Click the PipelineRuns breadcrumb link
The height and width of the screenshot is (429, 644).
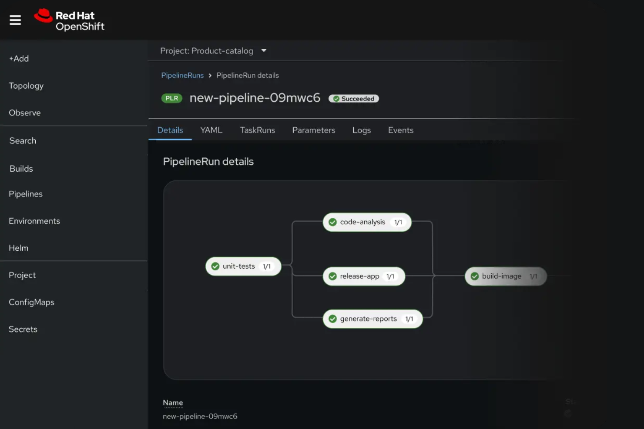[182, 75]
